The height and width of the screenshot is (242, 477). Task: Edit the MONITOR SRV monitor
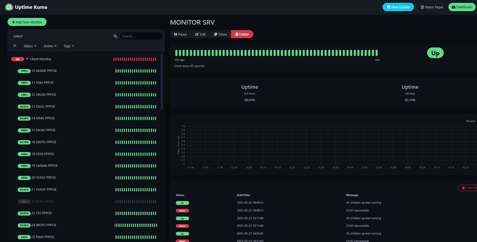click(x=200, y=34)
